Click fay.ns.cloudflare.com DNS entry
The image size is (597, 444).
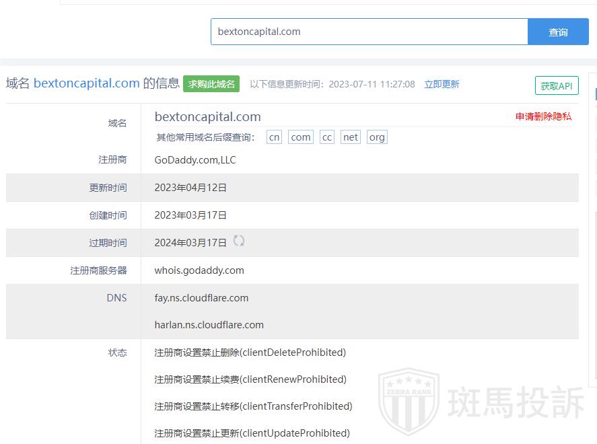(201, 298)
